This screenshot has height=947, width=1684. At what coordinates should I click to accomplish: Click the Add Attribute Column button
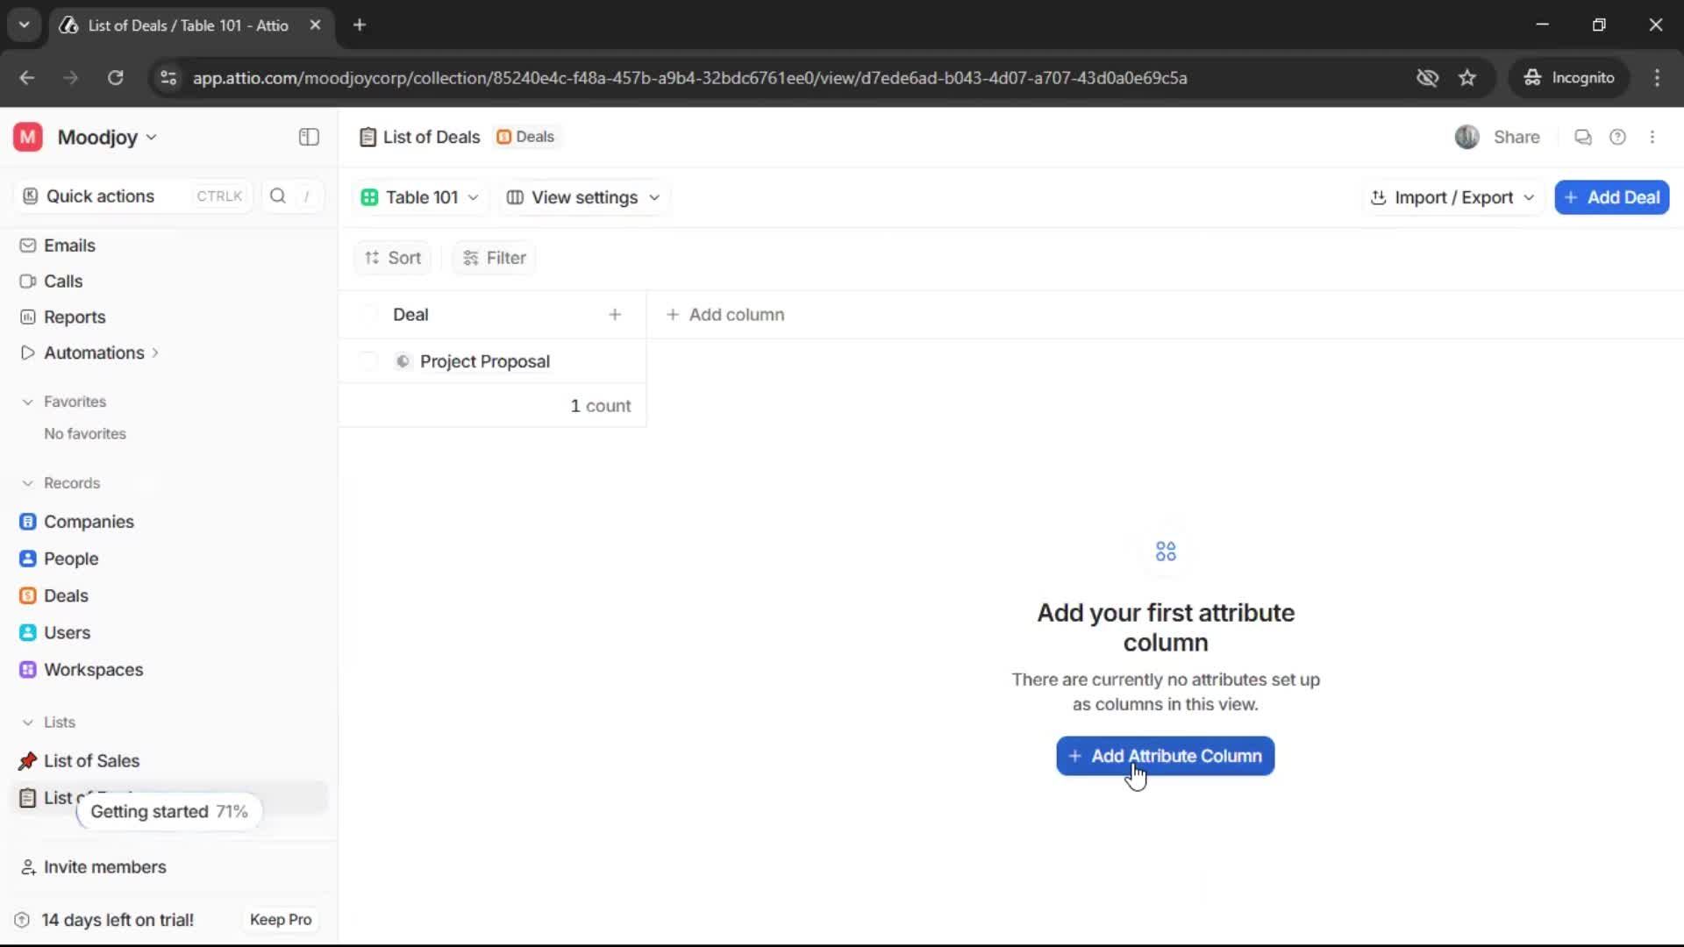point(1165,756)
